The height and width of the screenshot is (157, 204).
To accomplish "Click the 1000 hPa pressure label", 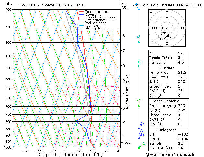I will click(x=8, y=147).
